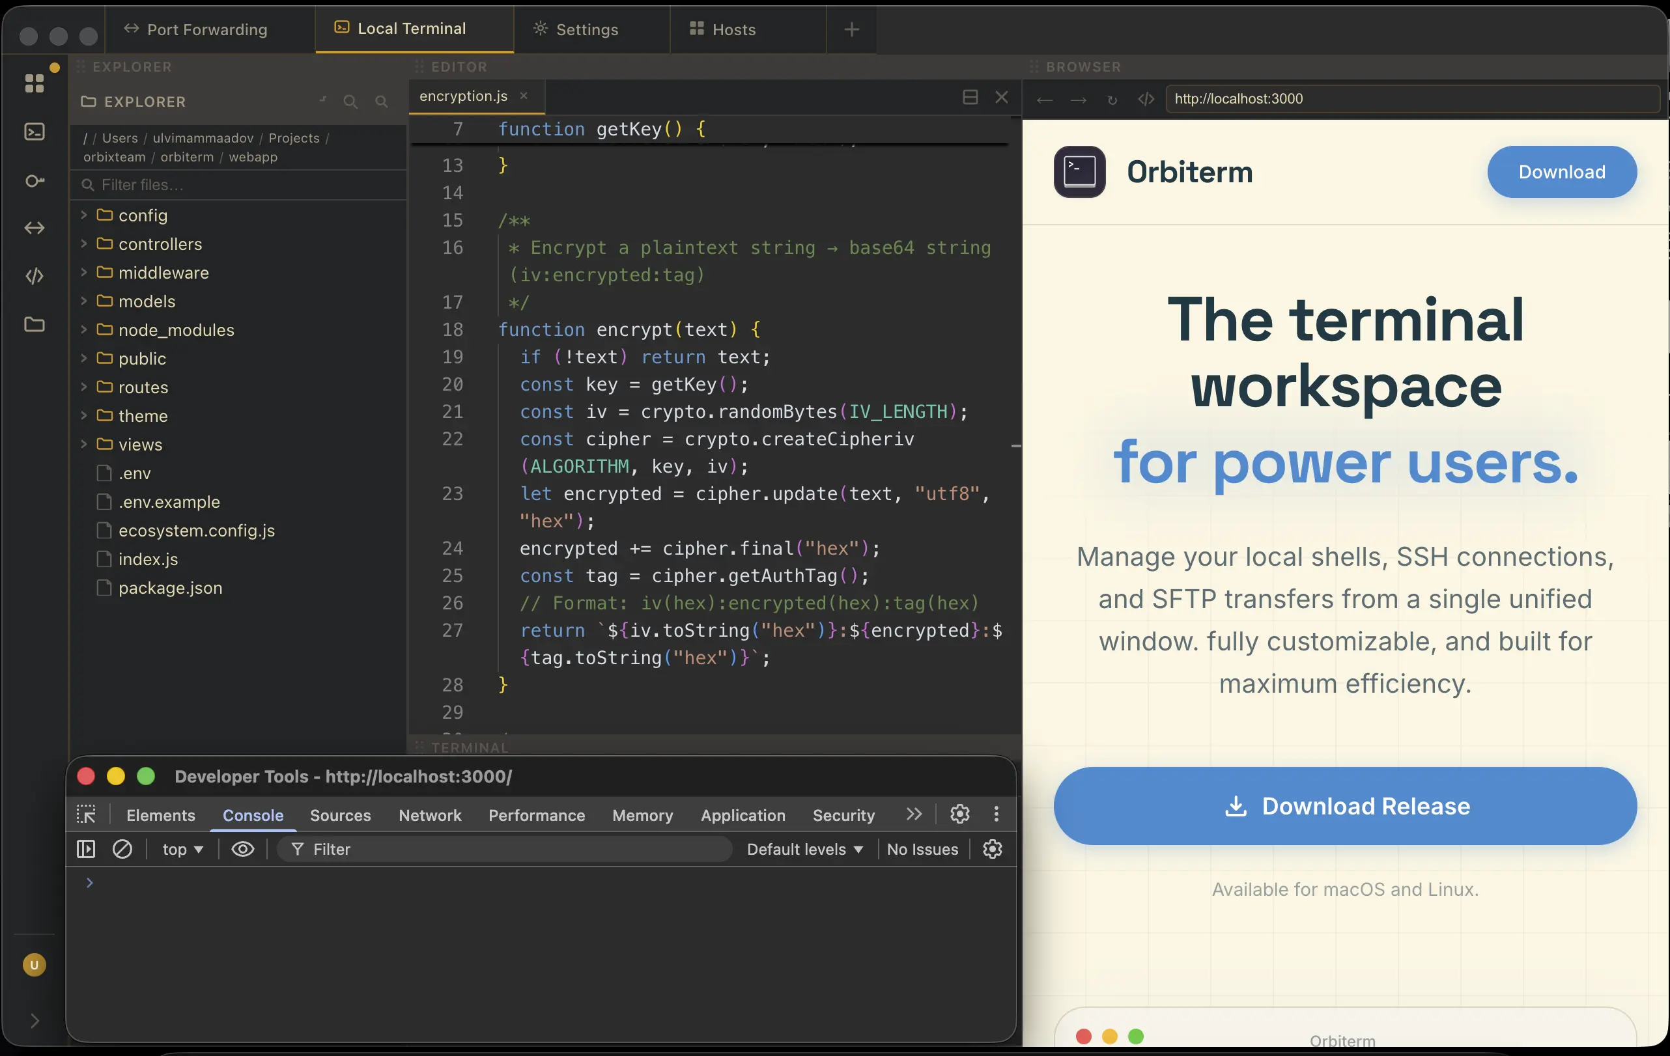Expand the node_modules folder
Image resolution: width=1670 pixels, height=1056 pixels.
(84, 329)
